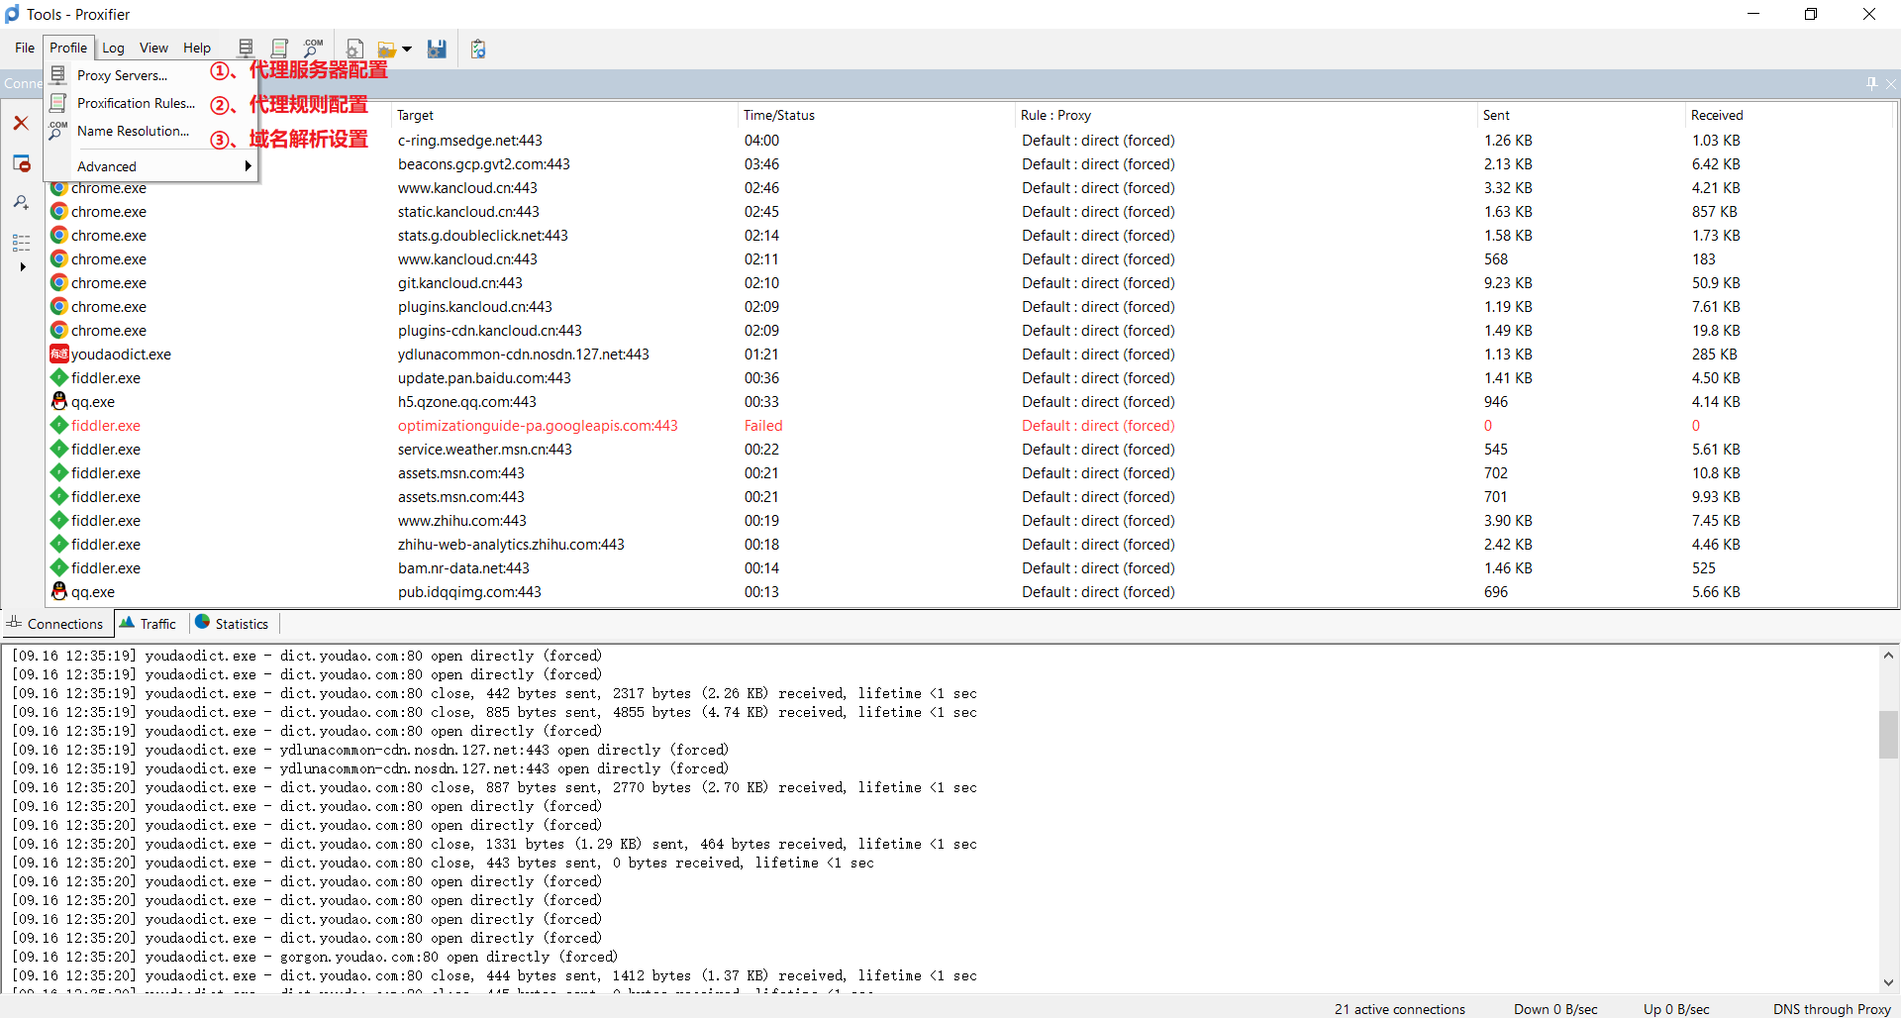Save the profile with the floppy icon
This screenshot has height=1018, width=1901.
tap(437, 49)
